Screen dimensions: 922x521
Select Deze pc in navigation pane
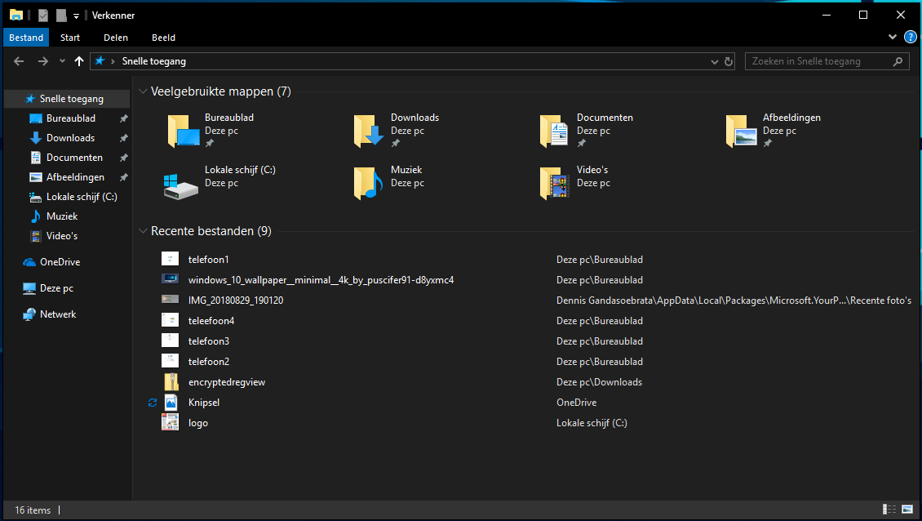coord(56,288)
